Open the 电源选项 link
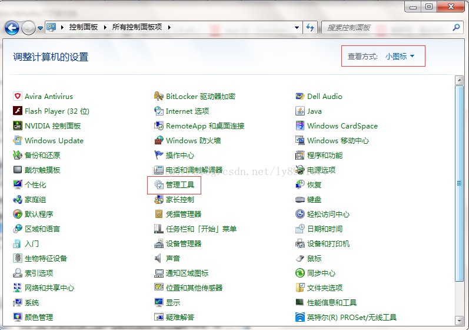This screenshot has width=469, height=330. (x=321, y=170)
